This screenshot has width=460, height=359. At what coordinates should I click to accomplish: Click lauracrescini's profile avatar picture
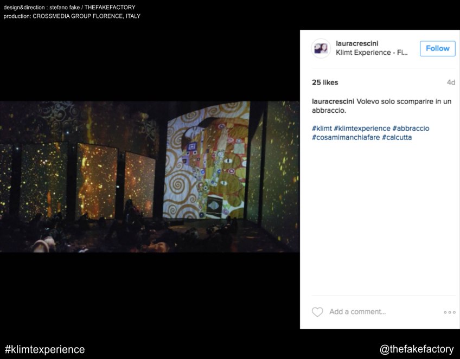pyautogui.click(x=321, y=48)
